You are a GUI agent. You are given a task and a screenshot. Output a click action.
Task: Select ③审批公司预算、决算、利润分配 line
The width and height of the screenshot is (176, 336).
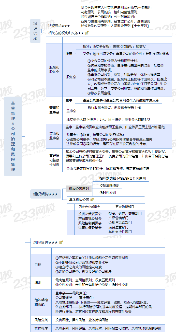pyautogui.click(x=124, y=75)
